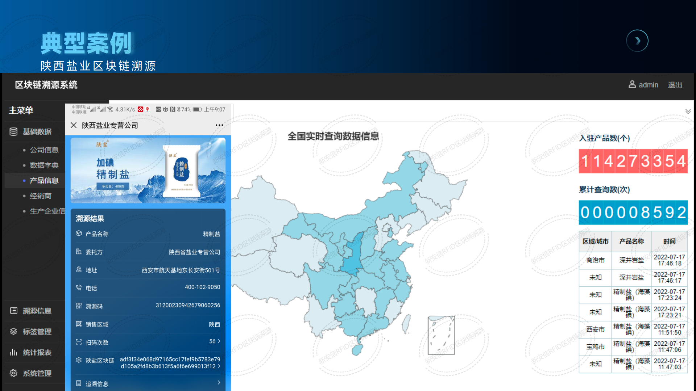Screen dimensions: 696x391
Task: Click the 加碘精制盐 product banner
Action: click(148, 170)
